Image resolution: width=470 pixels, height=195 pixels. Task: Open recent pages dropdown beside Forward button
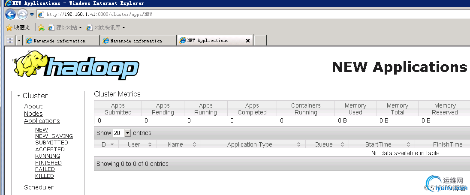point(32,15)
